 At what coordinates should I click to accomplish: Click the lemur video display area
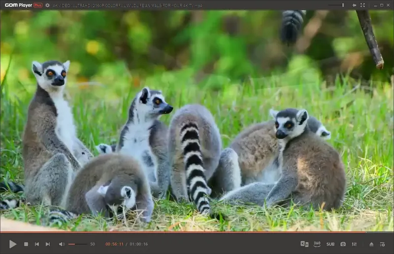(197, 121)
